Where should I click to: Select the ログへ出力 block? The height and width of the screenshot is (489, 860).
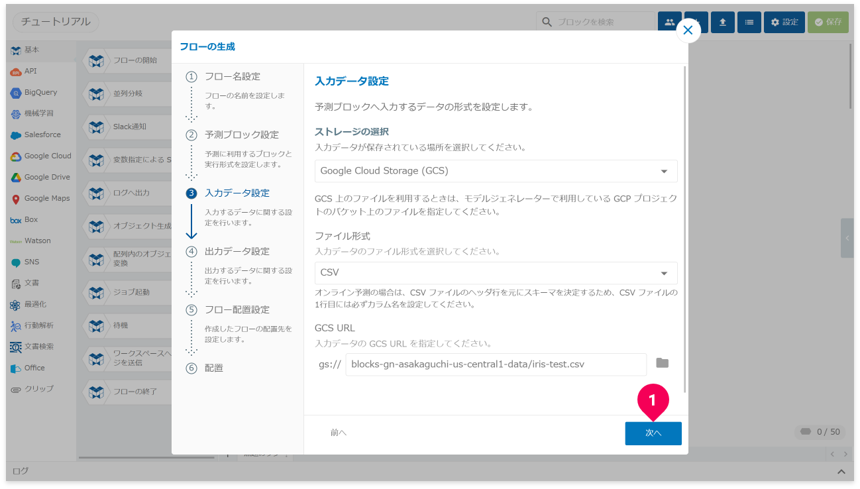tap(127, 193)
